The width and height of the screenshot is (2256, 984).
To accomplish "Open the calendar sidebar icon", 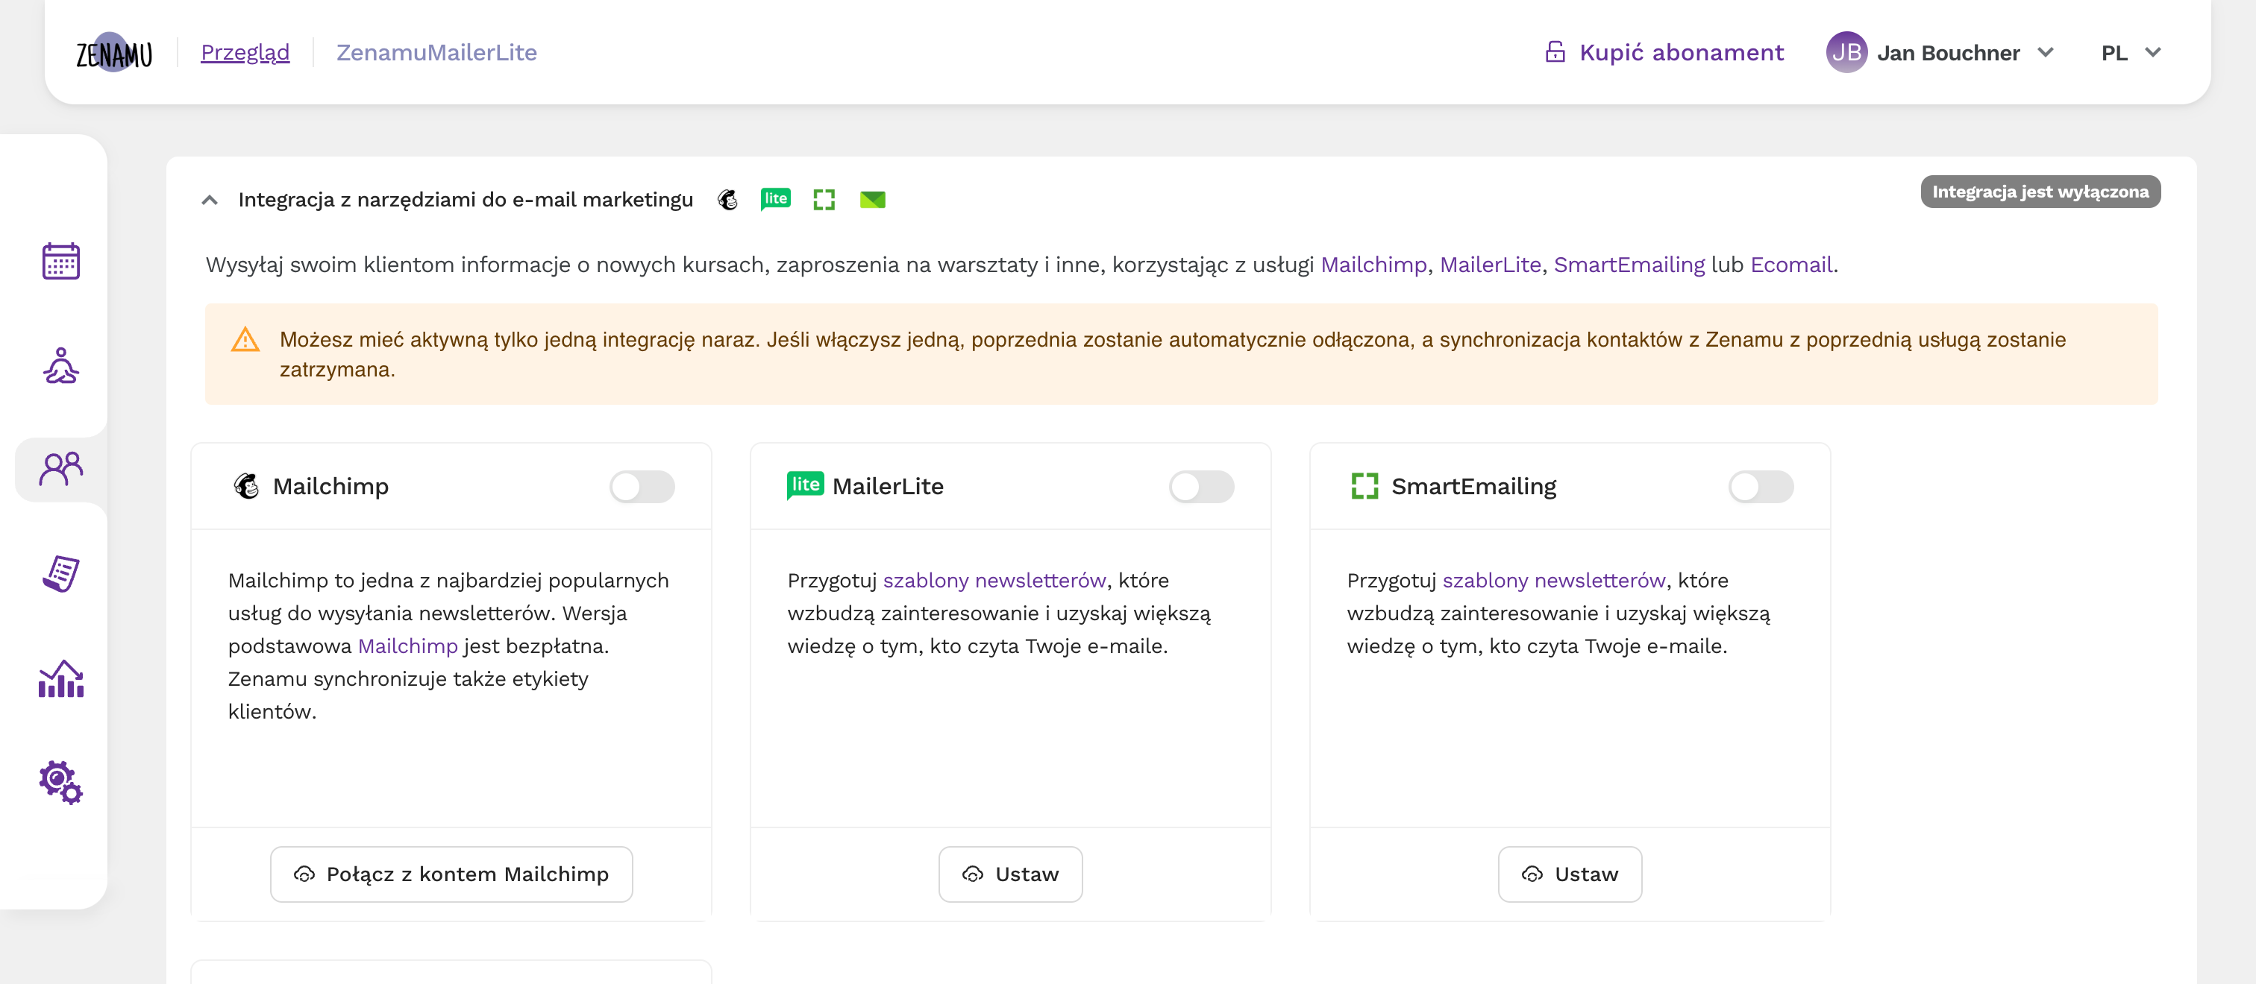I will (x=61, y=261).
